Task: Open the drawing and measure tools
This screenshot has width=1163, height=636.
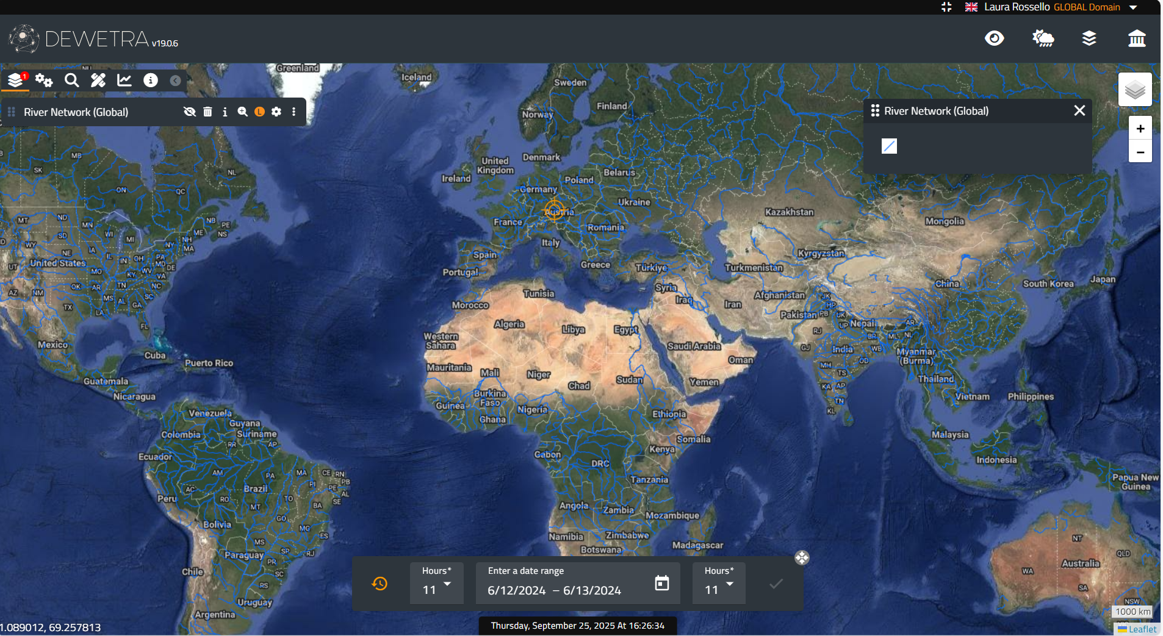Action: point(98,80)
